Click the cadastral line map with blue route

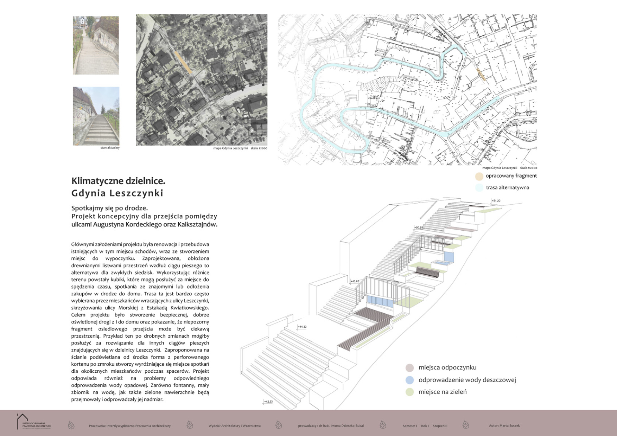[x=407, y=90]
